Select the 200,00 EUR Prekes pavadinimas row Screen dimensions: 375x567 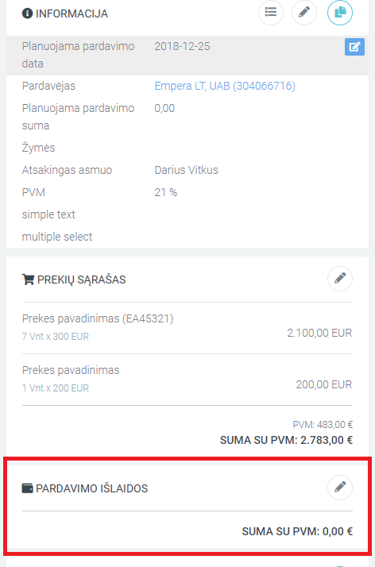pos(187,379)
